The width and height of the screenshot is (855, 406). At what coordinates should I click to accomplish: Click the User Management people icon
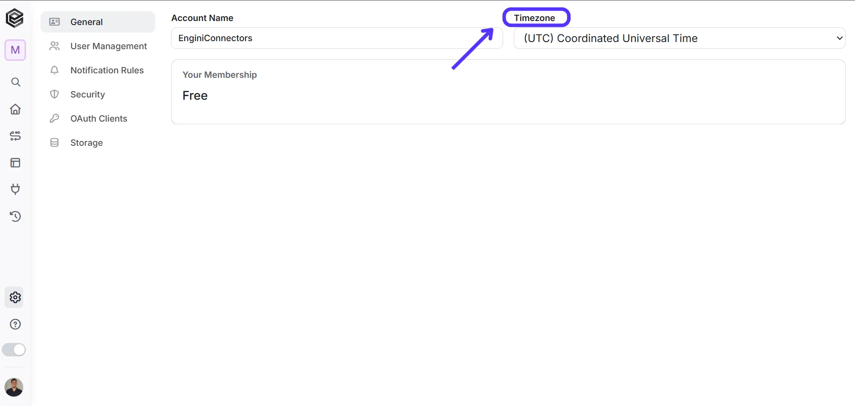pos(55,46)
